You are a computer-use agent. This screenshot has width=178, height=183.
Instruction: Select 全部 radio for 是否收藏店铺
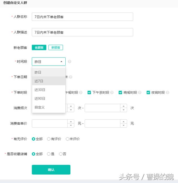tap(33, 154)
